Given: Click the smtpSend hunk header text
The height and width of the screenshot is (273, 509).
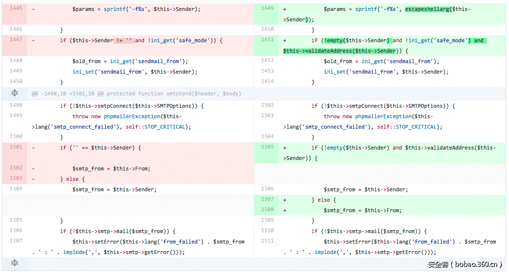Looking at the screenshot, I should 136,94.
